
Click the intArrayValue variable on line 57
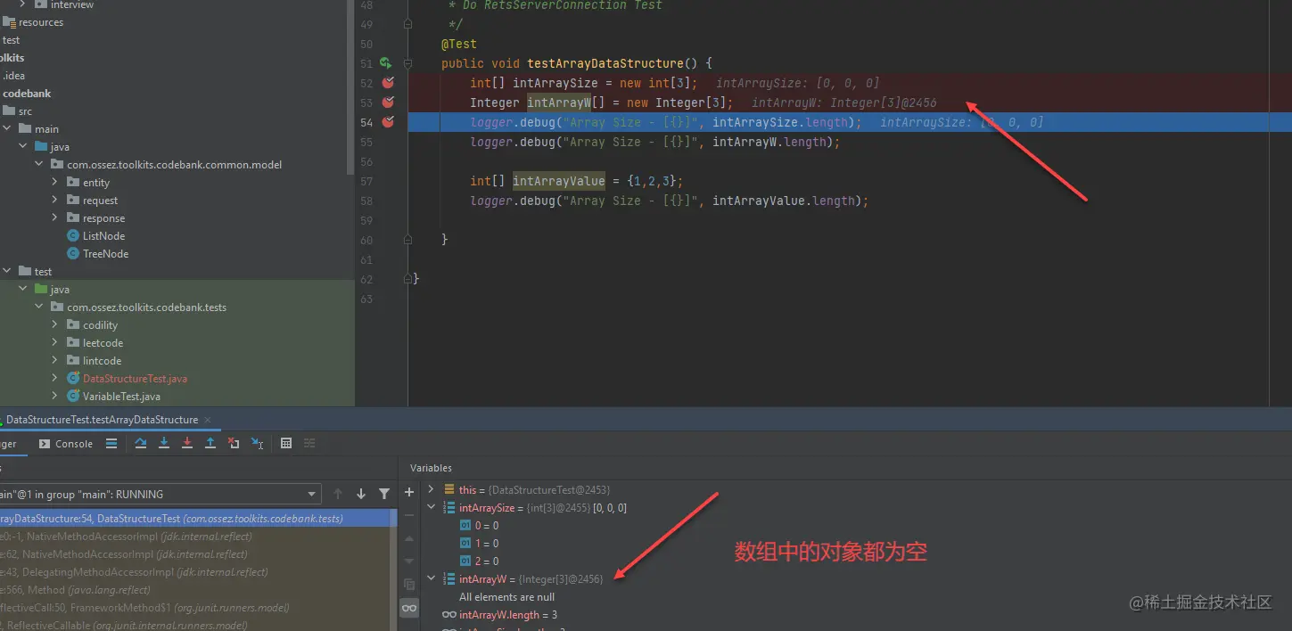[x=558, y=181]
